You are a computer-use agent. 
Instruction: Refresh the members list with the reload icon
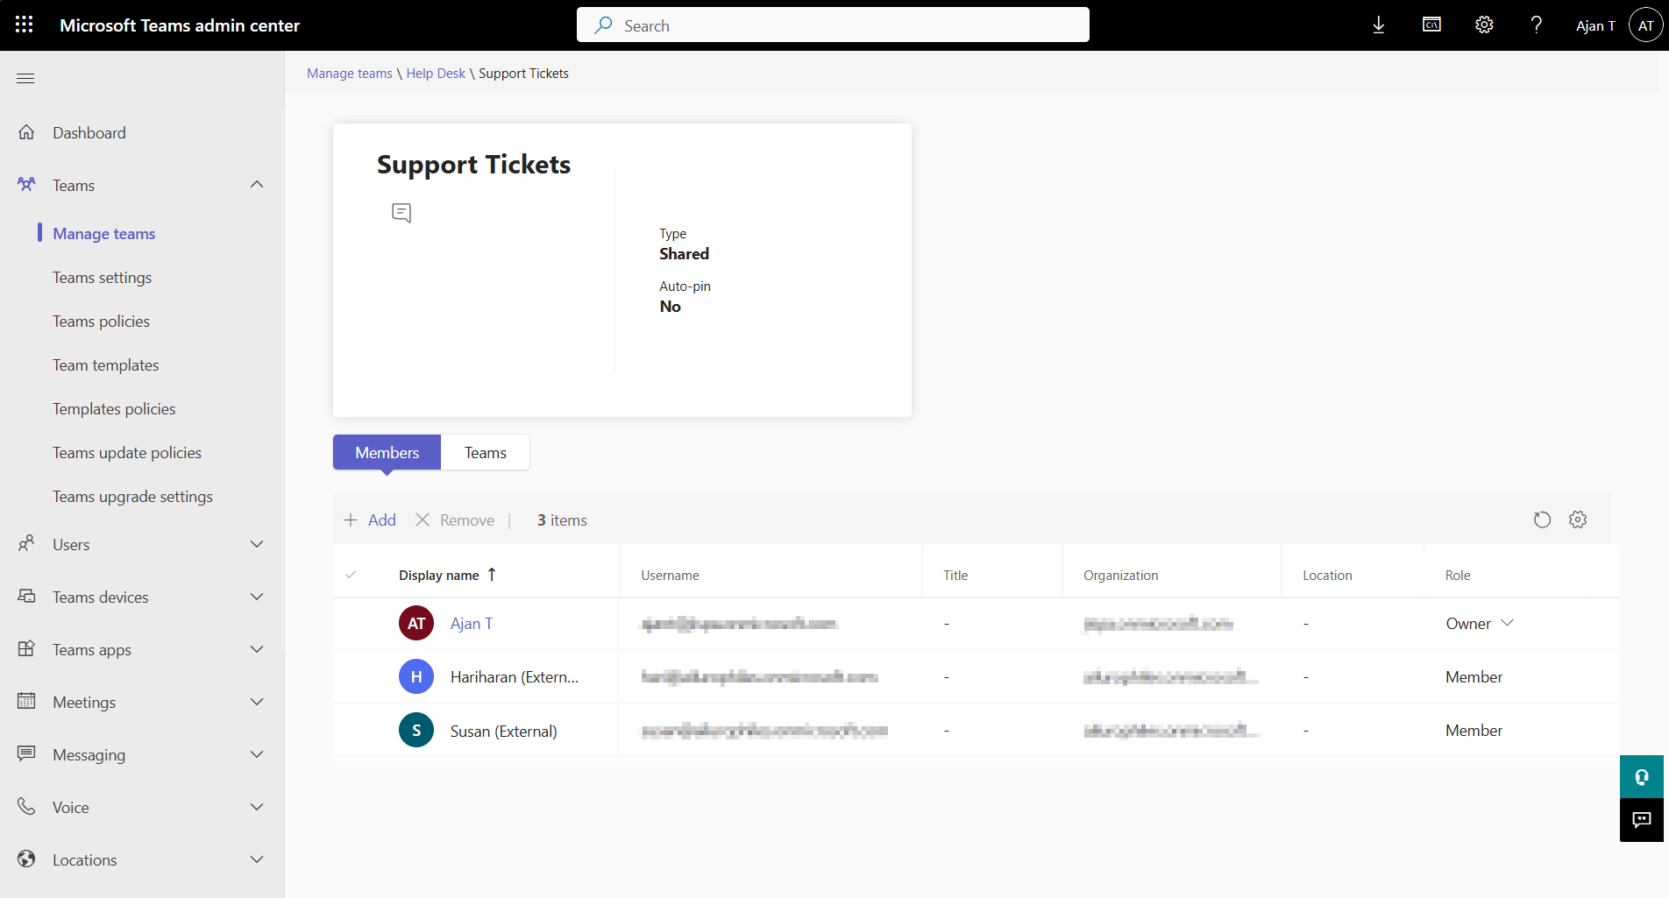tap(1543, 519)
